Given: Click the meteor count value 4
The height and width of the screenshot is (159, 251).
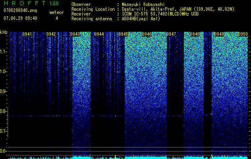Looking at the screenshot, I should [x=57, y=18].
